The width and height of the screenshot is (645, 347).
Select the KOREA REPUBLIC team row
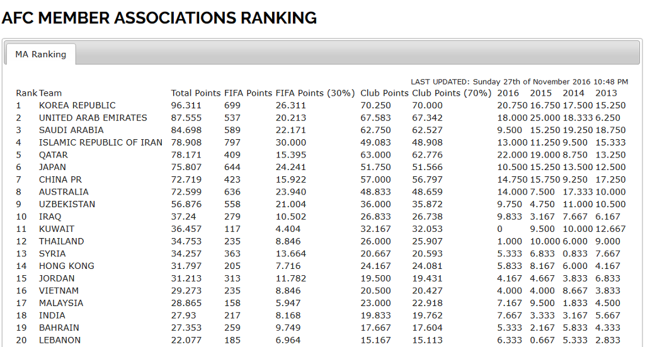point(321,106)
